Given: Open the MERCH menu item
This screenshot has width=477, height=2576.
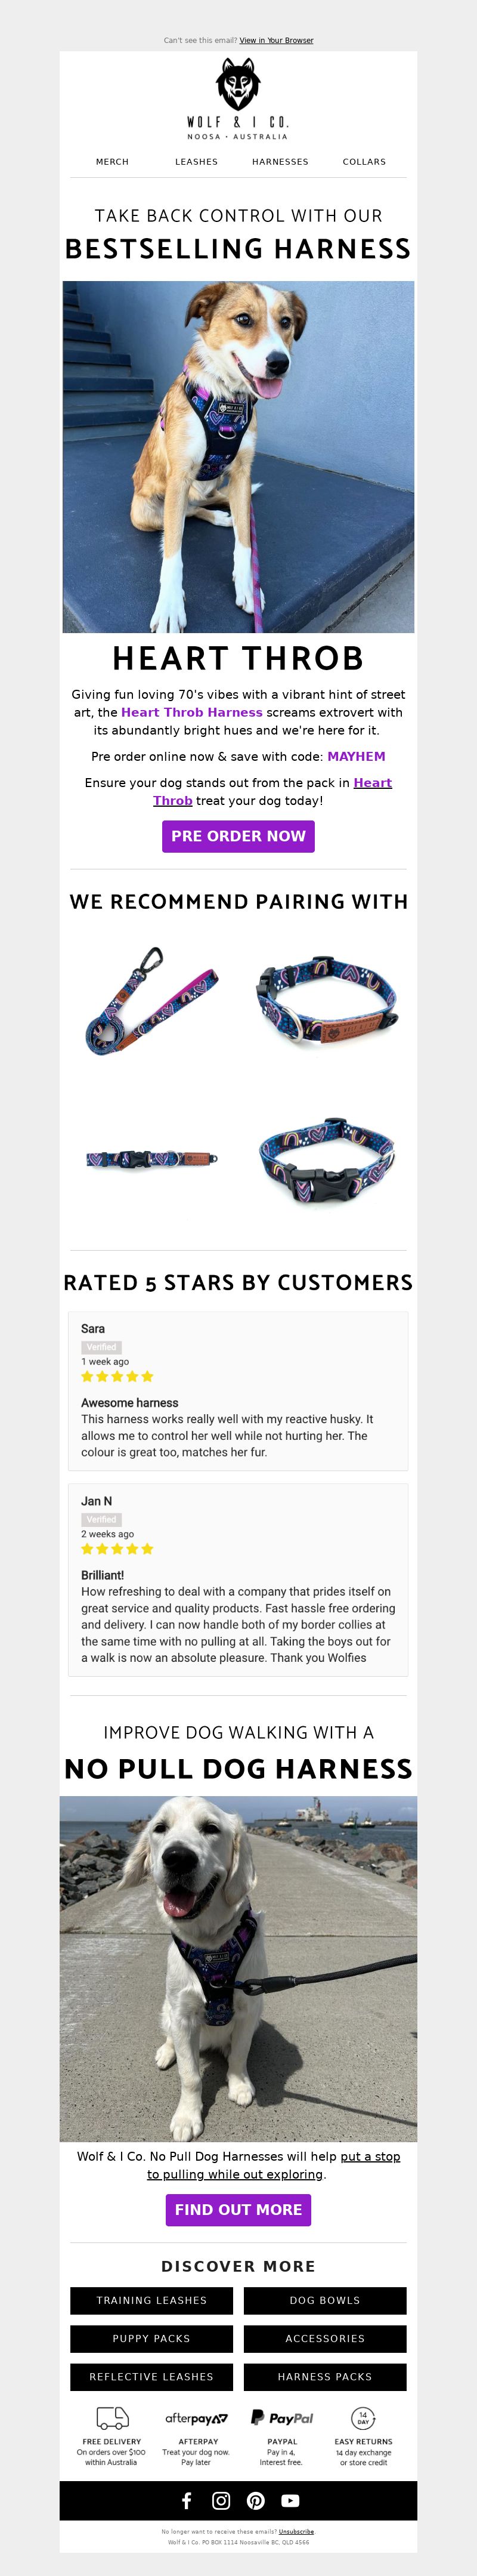Looking at the screenshot, I should [x=112, y=161].
